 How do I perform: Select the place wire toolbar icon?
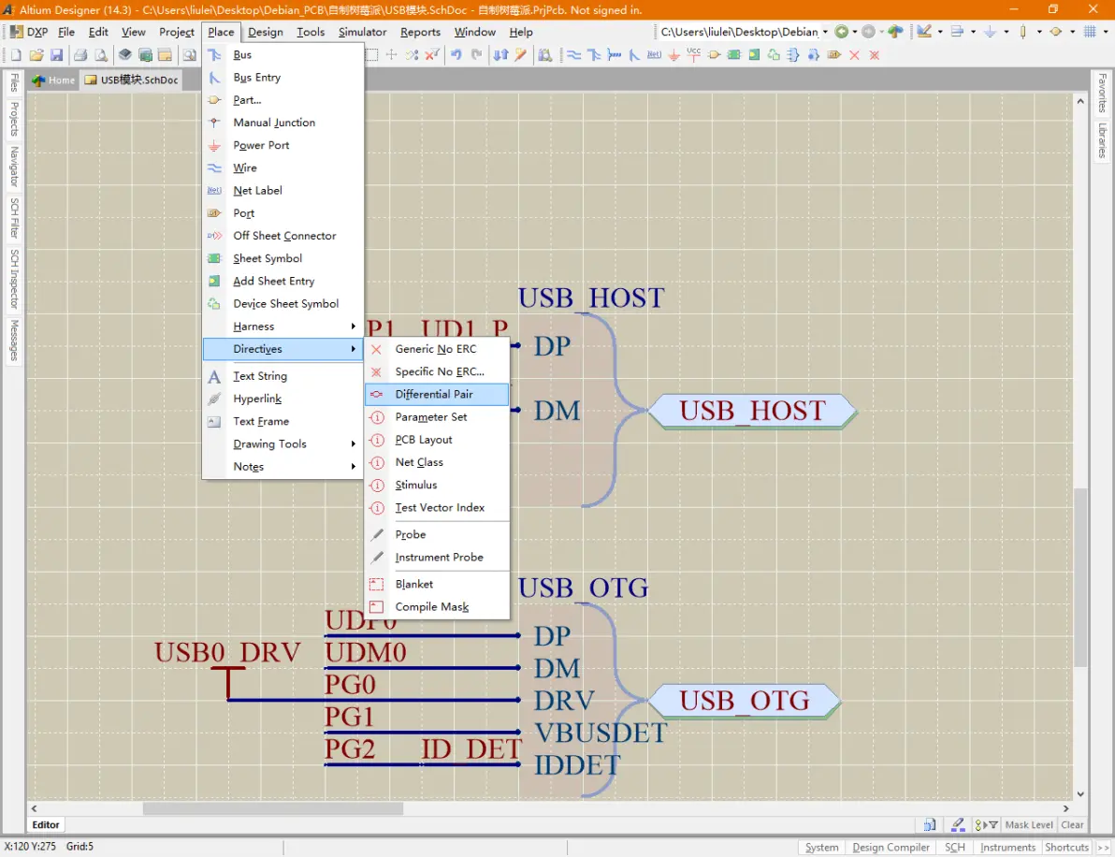coord(573,55)
